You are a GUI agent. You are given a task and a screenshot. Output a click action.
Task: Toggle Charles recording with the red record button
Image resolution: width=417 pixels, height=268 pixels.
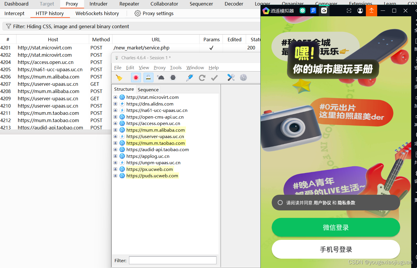point(136,78)
